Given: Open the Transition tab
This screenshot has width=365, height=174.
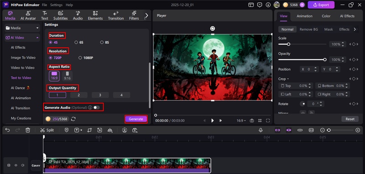Looking at the screenshot, I should 116,15.
